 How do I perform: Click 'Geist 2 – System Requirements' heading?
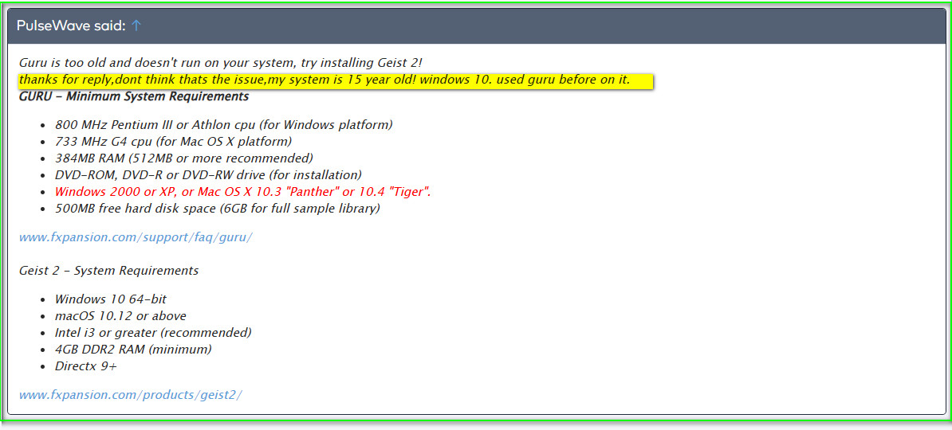[x=108, y=271]
